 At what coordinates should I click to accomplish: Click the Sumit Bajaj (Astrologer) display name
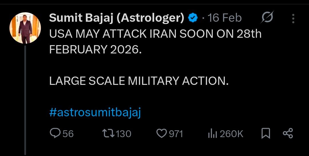coord(117,18)
